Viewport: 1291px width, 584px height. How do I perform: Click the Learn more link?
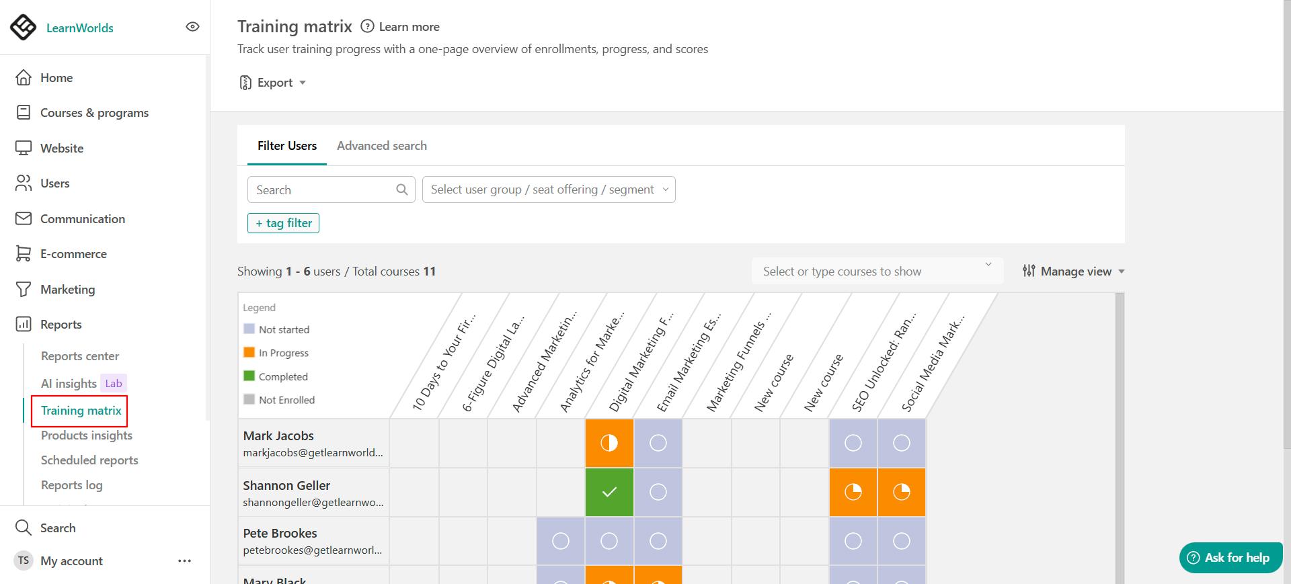[409, 27]
